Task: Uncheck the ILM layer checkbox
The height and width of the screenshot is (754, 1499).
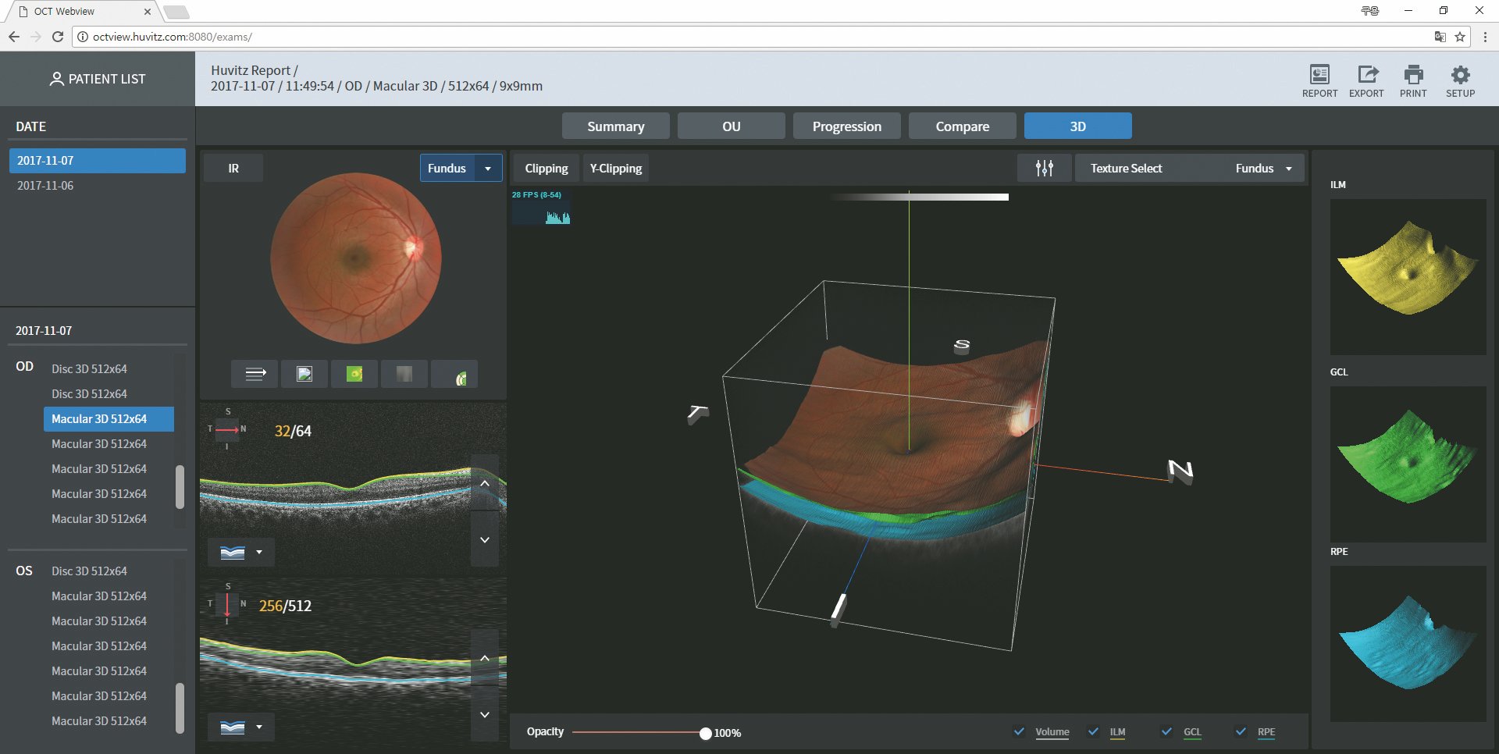Action: (x=1093, y=731)
